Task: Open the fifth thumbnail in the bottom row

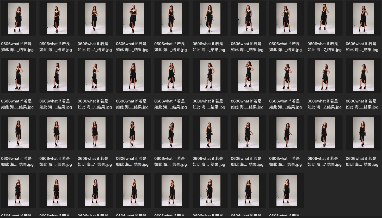Action: (172, 190)
